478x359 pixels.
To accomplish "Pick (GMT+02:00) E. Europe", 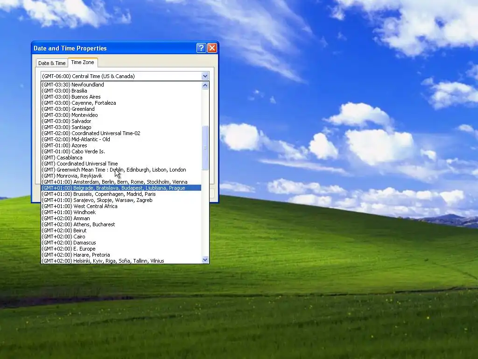I will 121,249.
